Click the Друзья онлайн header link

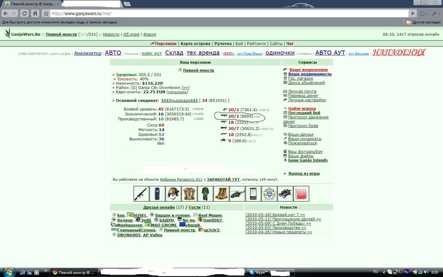pyautogui.click(x=159, y=207)
